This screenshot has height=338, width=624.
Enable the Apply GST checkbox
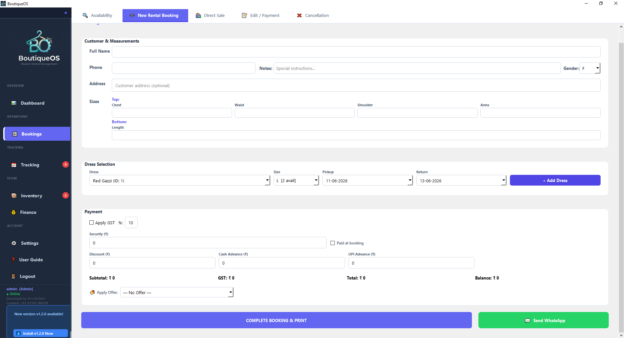(x=92, y=223)
